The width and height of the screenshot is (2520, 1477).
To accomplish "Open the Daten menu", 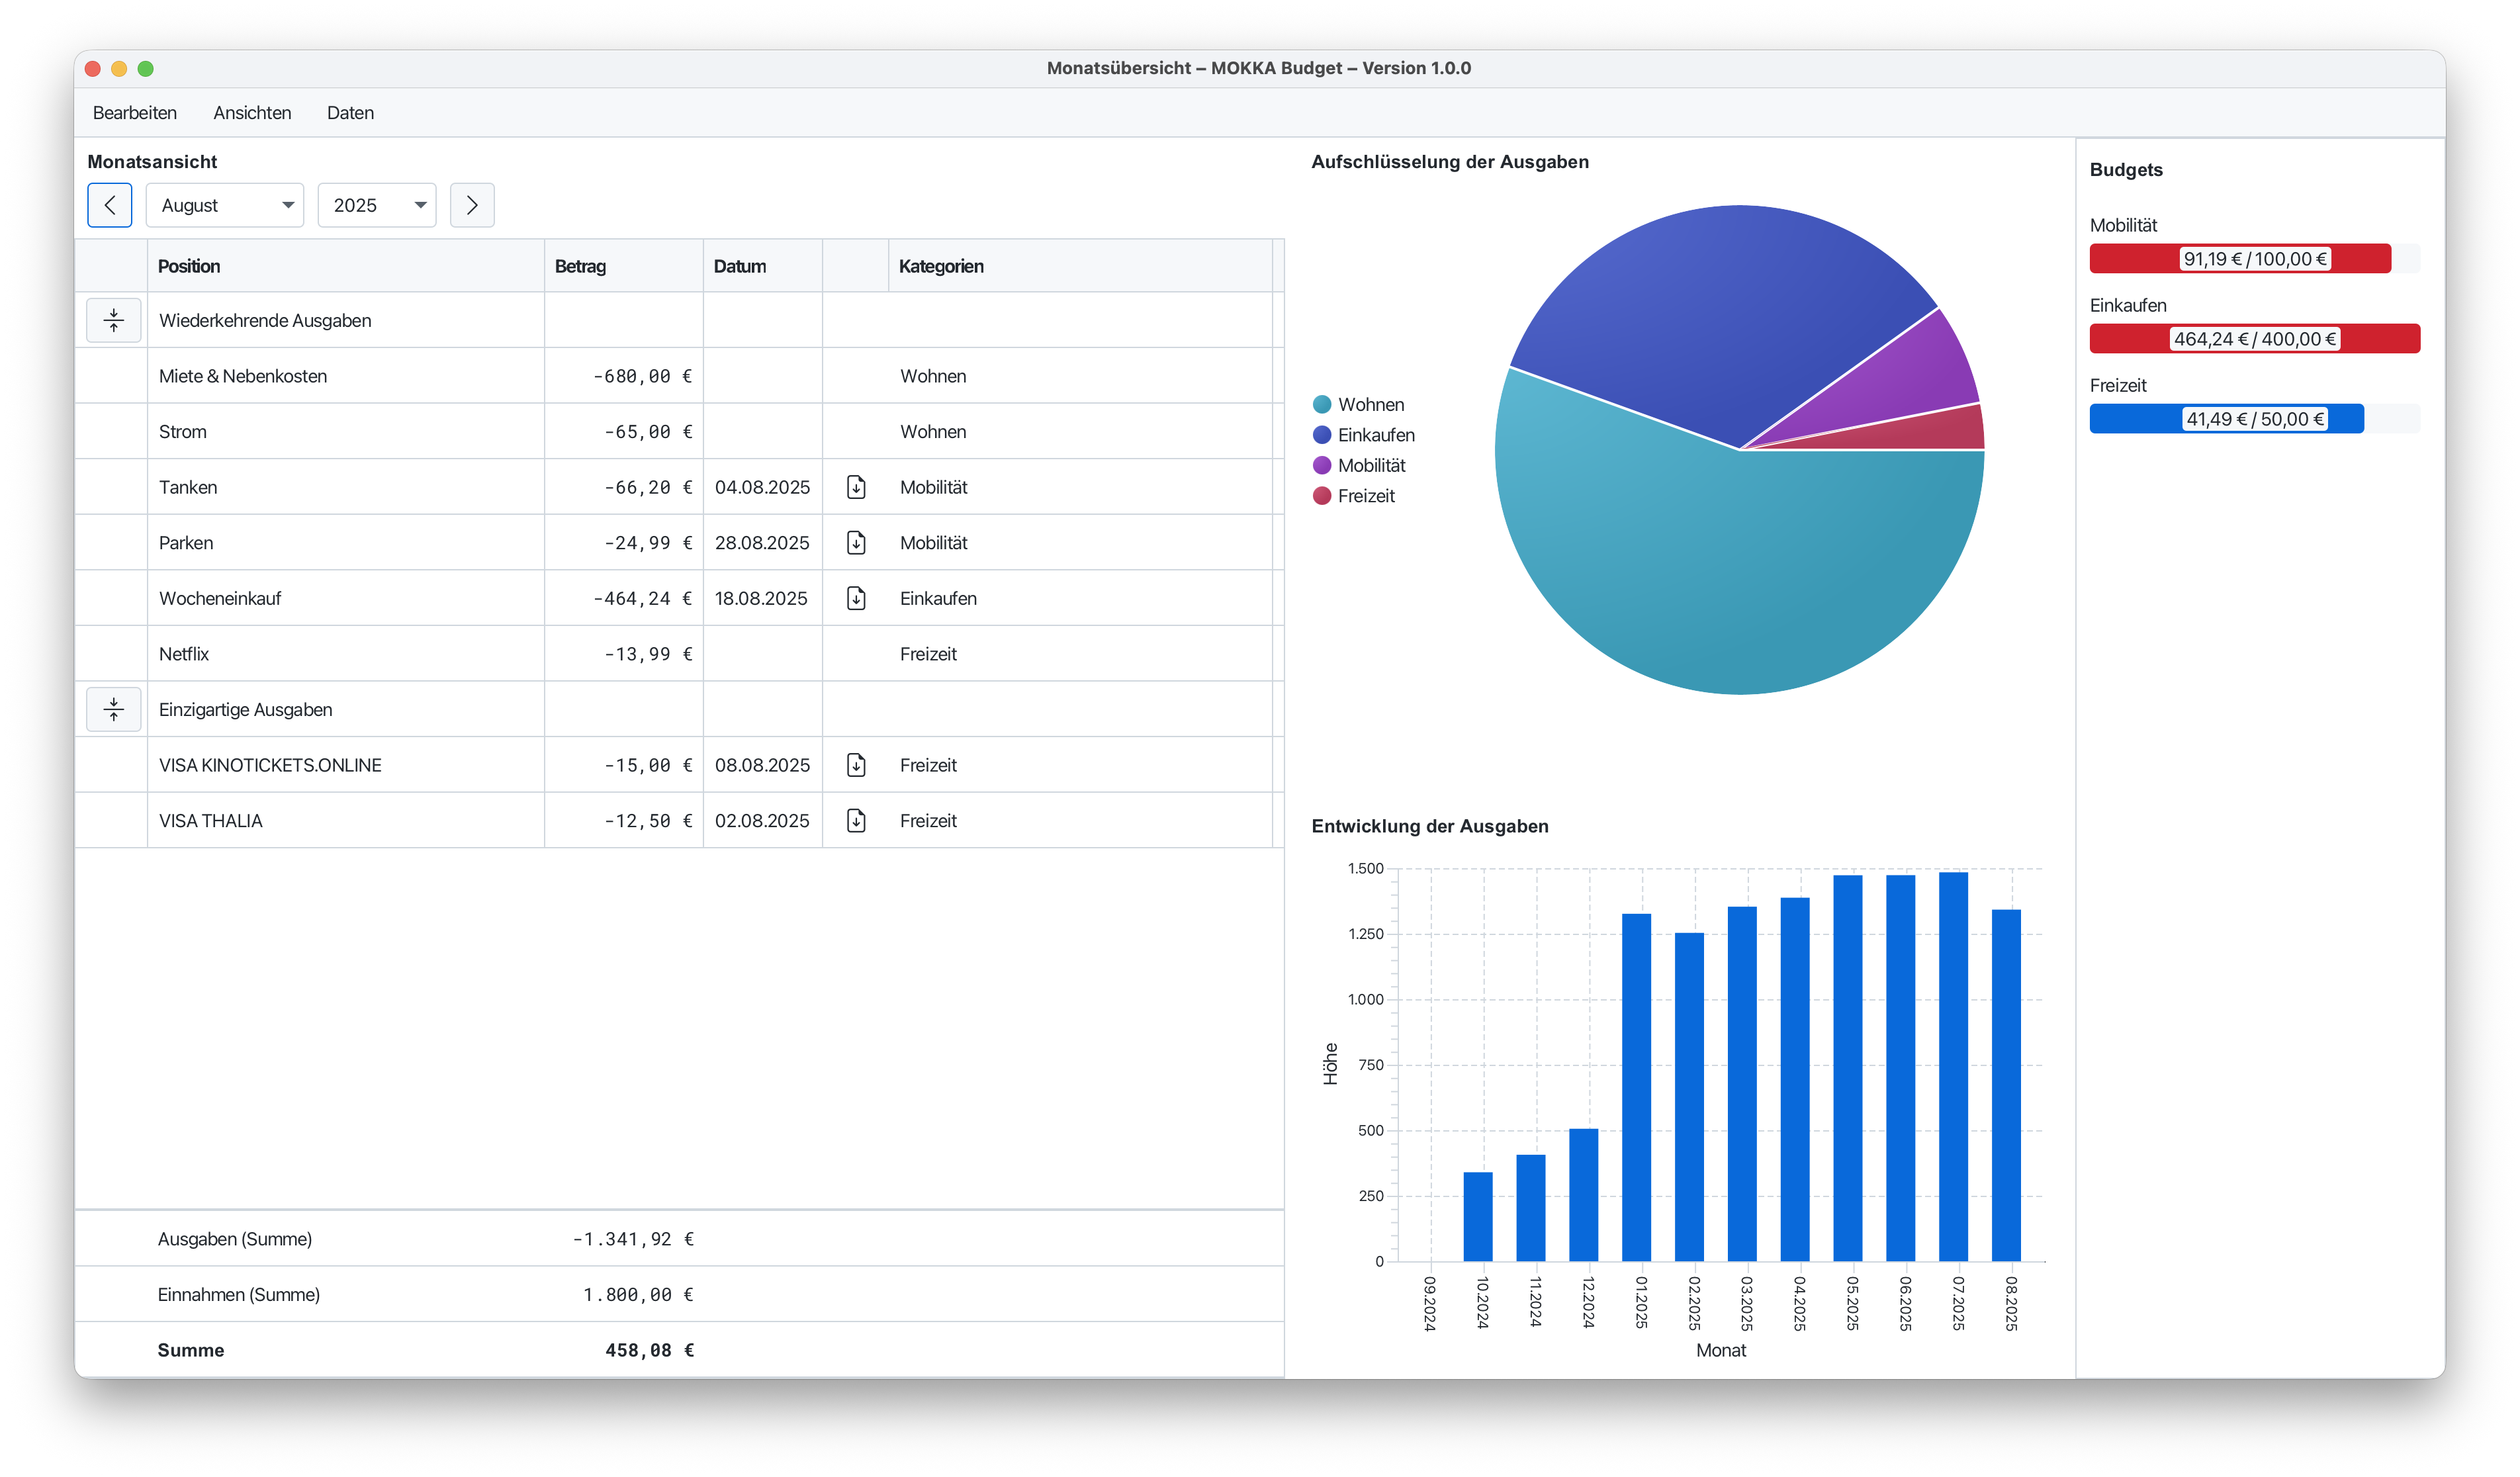I will pyautogui.click(x=350, y=113).
